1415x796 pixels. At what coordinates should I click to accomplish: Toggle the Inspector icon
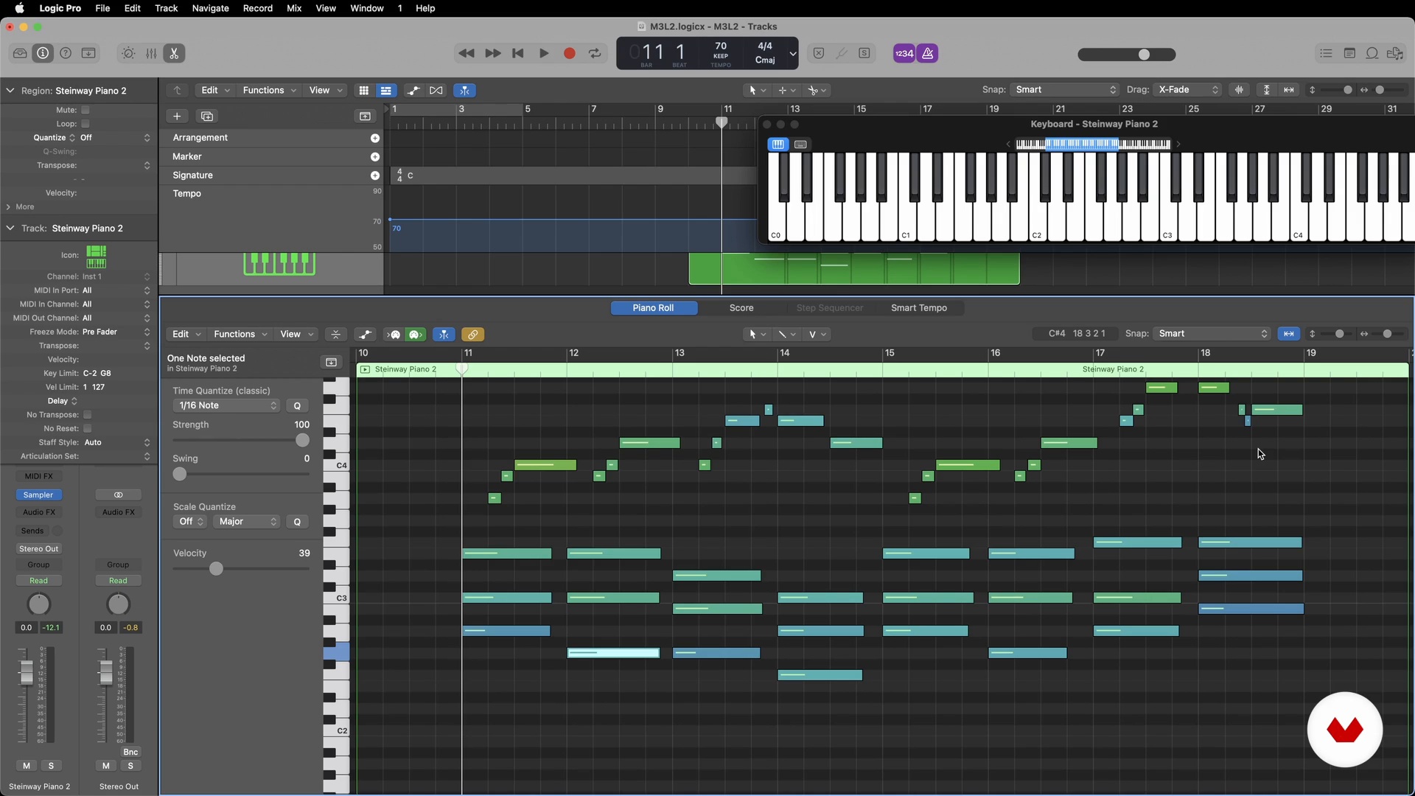[43, 53]
